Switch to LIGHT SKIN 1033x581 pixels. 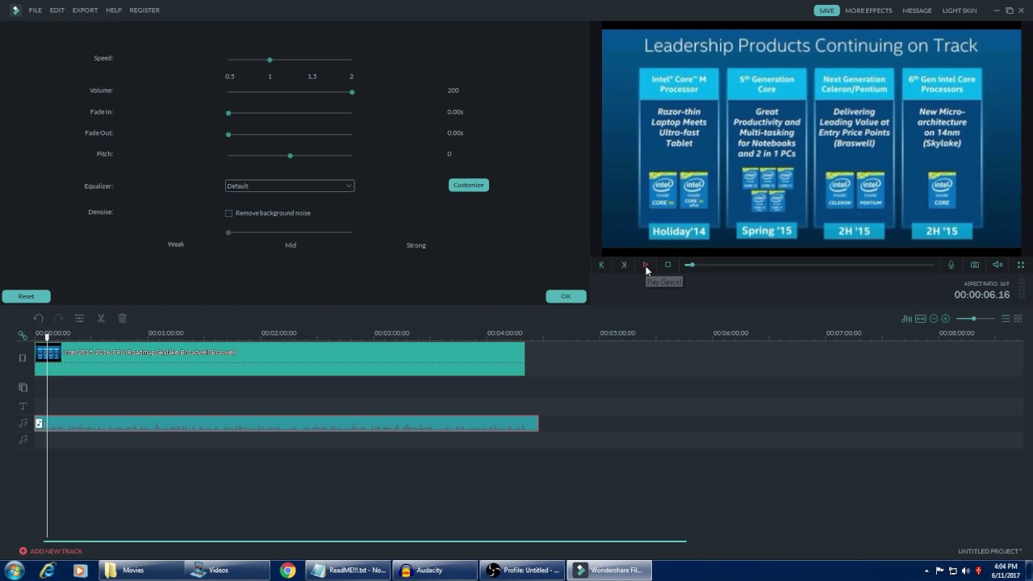click(960, 10)
